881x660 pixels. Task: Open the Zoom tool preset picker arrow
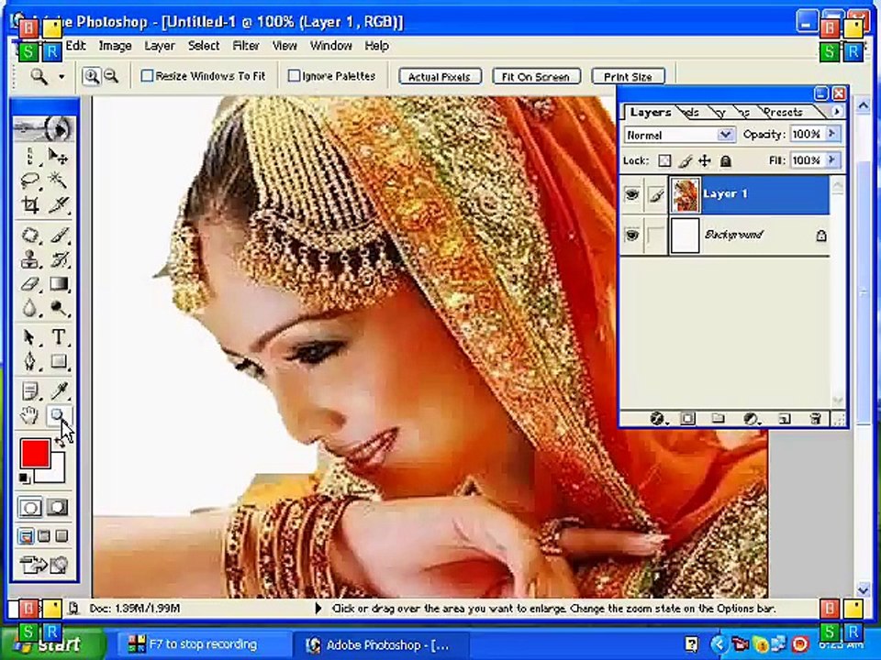pyautogui.click(x=61, y=76)
